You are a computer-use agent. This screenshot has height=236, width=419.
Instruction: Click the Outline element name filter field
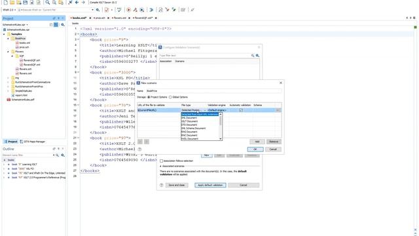click(27, 155)
